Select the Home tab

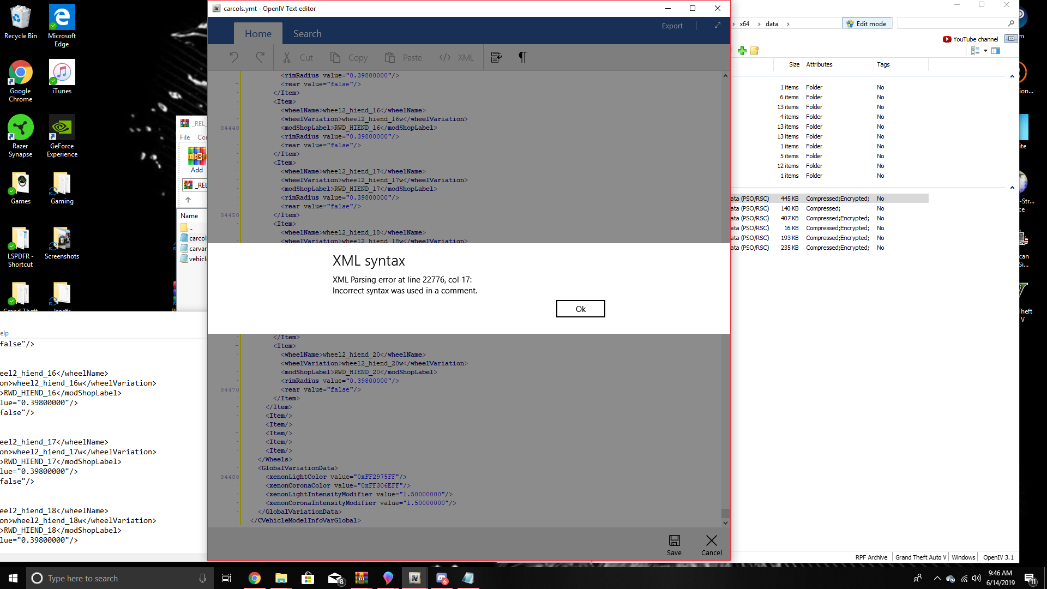(258, 34)
